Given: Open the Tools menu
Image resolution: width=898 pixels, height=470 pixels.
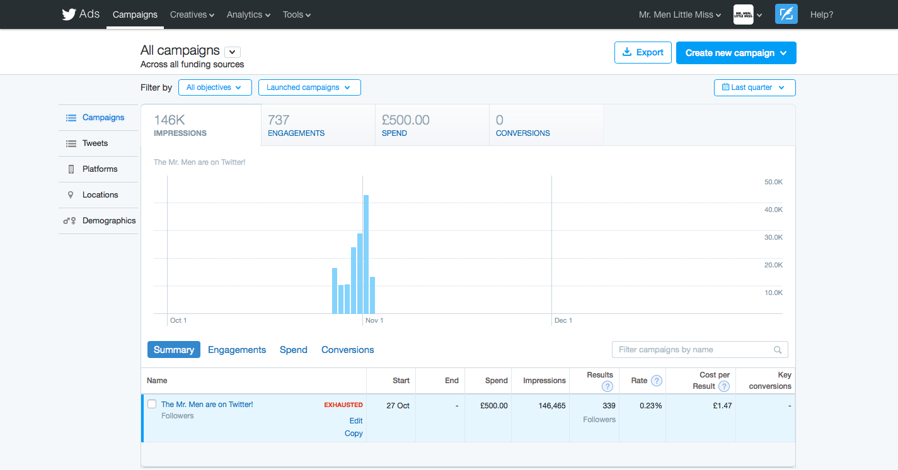Looking at the screenshot, I should (x=297, y=14).
